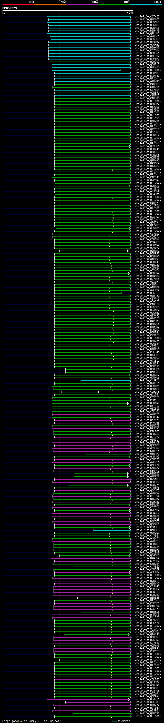Select label UniRef100_Q5KGQ0
This screenshot has height=723, width=164.
[x=147, y=369]
